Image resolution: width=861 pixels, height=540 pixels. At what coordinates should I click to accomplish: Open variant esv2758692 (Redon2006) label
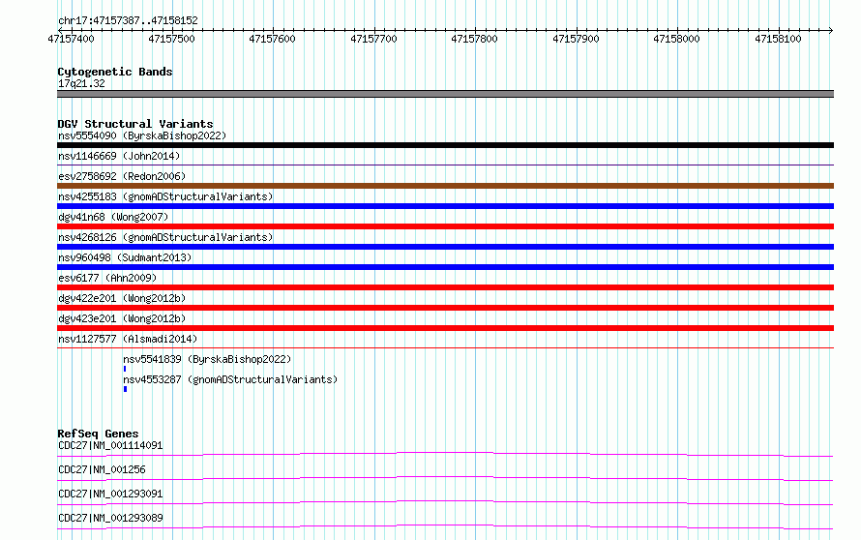[122, 176]
